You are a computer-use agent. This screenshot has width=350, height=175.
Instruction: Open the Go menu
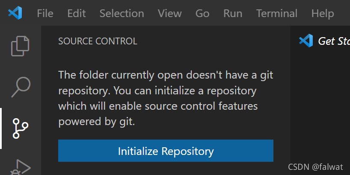coord(202,13)
